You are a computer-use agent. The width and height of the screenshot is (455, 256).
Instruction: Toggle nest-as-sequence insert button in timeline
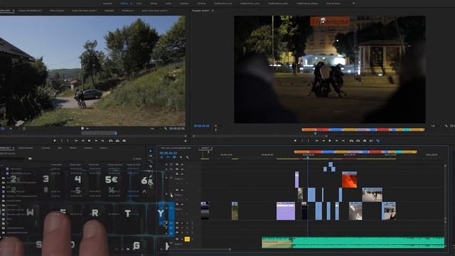pyautogui.click(x=161, y=157)
